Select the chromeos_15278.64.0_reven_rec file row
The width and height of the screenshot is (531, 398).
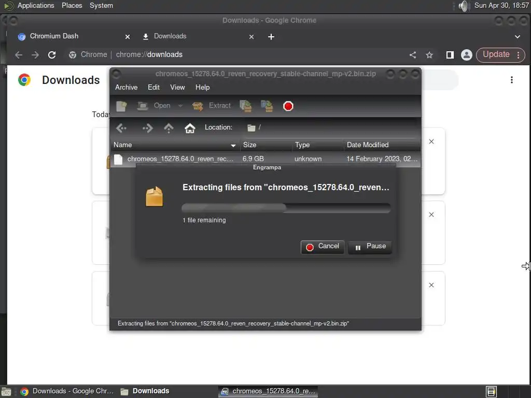(x=265, y=159)
